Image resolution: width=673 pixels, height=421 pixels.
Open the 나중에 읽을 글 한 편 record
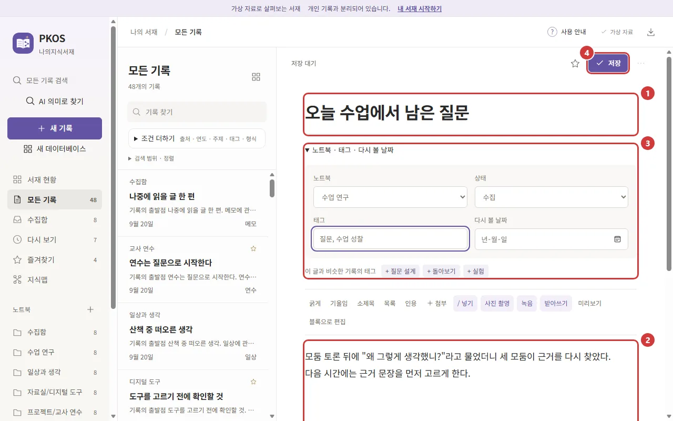click(x=193, y=203)
